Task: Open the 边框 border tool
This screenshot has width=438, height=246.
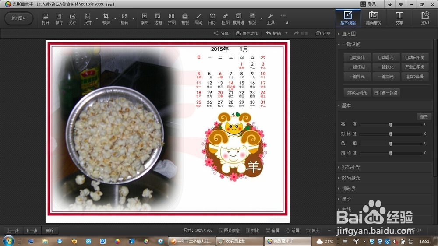Action: pos(158,19)
